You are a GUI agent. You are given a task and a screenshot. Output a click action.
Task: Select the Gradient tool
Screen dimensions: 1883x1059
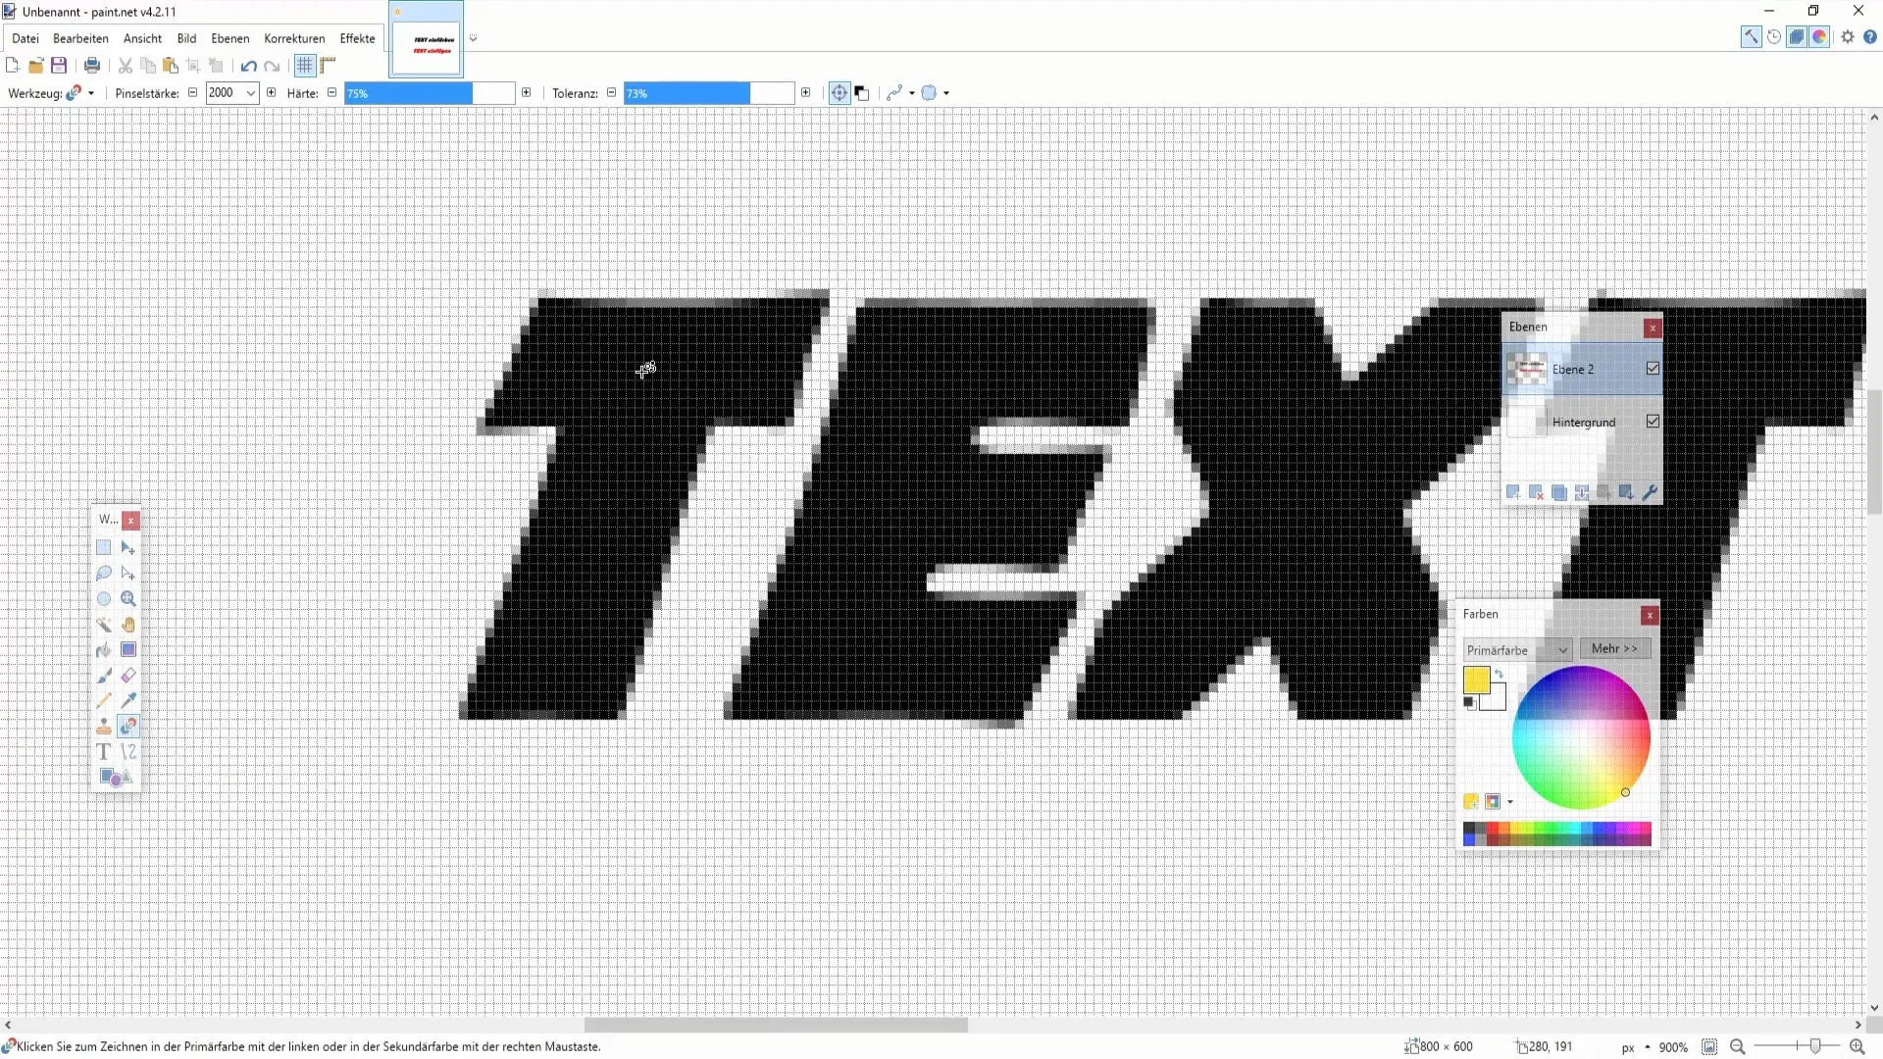(x=128, y=649)
